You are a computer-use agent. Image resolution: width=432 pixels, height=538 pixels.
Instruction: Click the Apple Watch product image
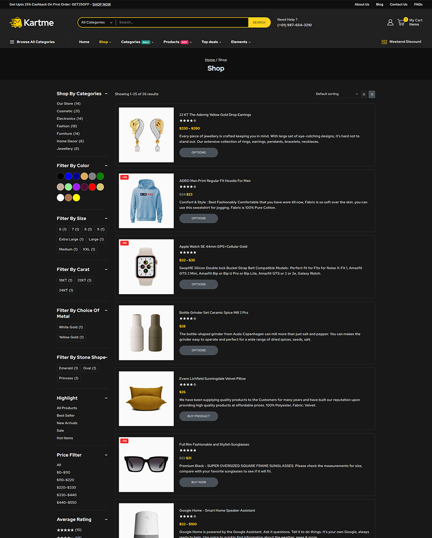[146, 267]
